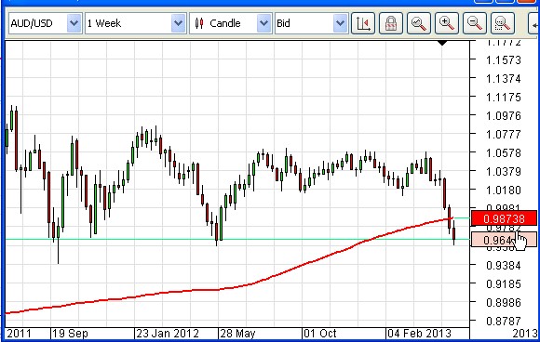The height and width of the screenshot is (342, 540).
Task: Click the red 0.98738 price label
Action: pos(504,218)
